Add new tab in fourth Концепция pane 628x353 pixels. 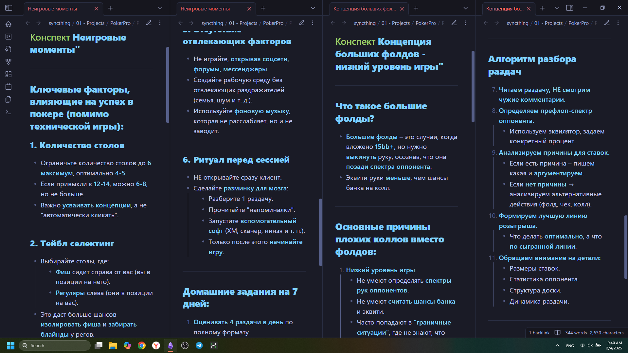(542, 8)
